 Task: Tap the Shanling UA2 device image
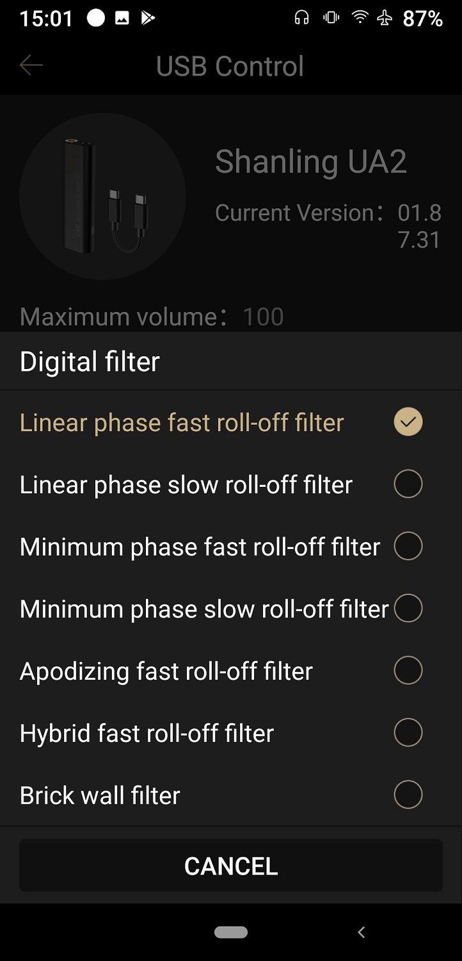[x=102, y=196]
